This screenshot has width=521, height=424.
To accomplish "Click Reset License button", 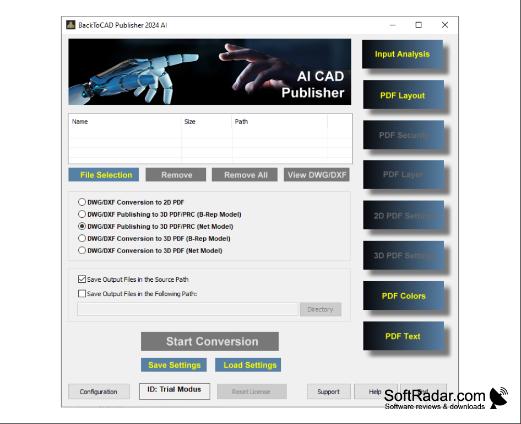I will [x=252, y=391].
